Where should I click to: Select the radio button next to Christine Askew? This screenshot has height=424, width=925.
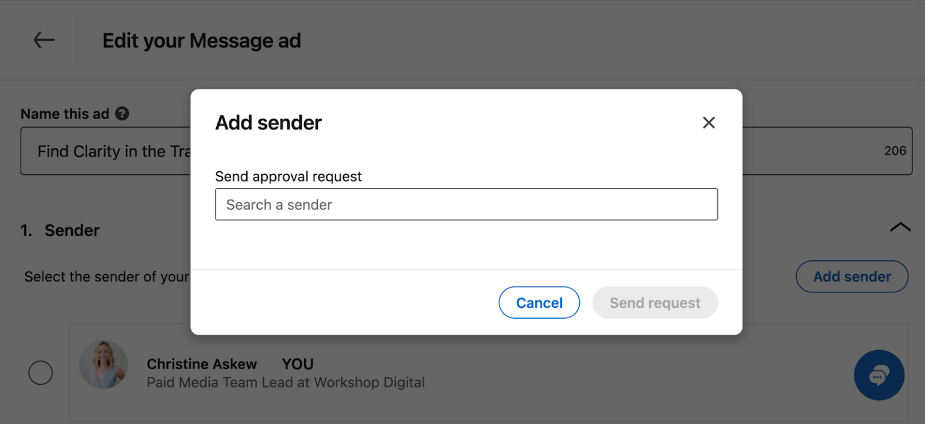click(x=40, y=373)
